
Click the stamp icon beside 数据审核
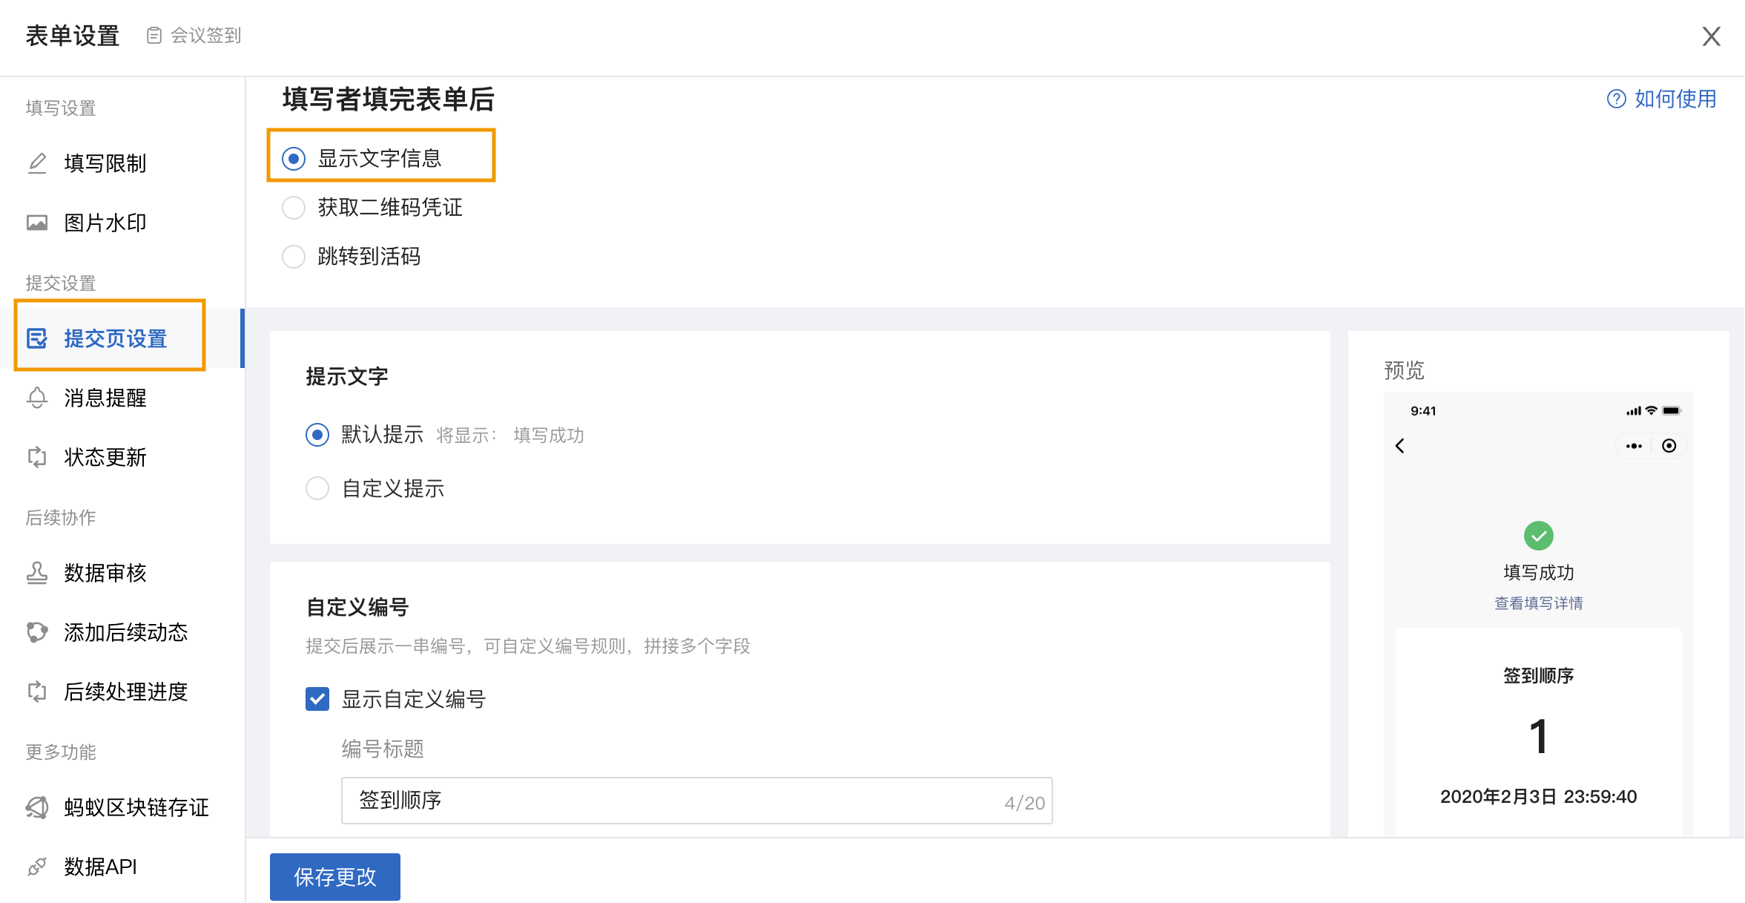(37, 573)
